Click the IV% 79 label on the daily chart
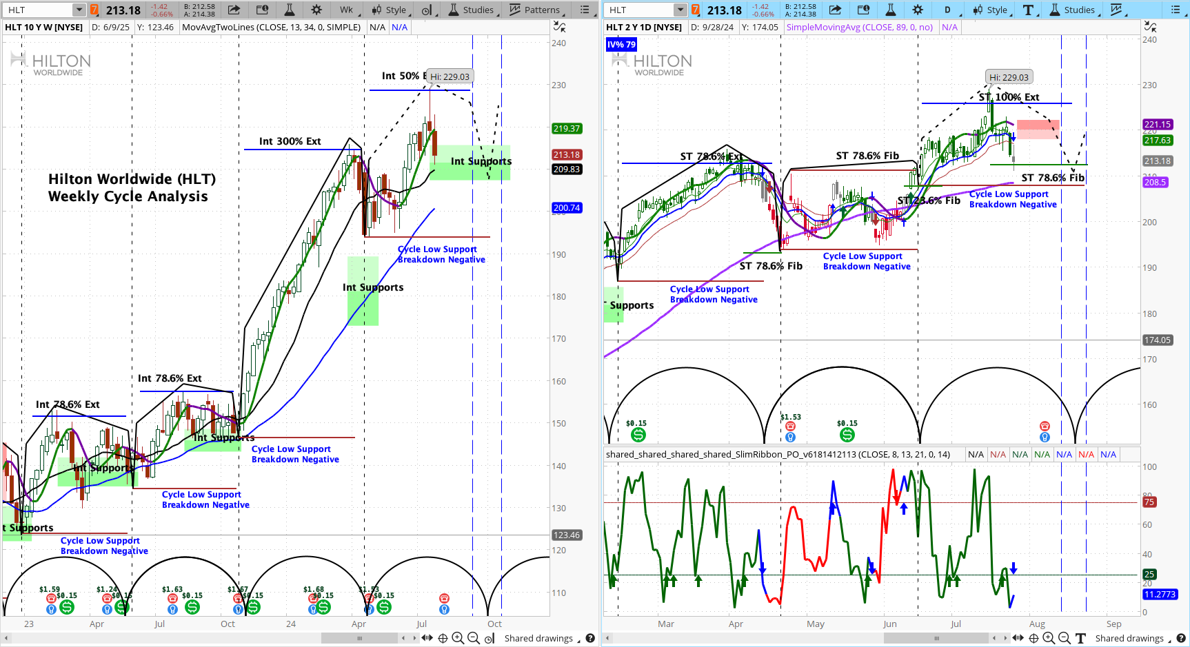Image resolution: width=1190 pixels, height=647 pixels. (x=621, y=45)
